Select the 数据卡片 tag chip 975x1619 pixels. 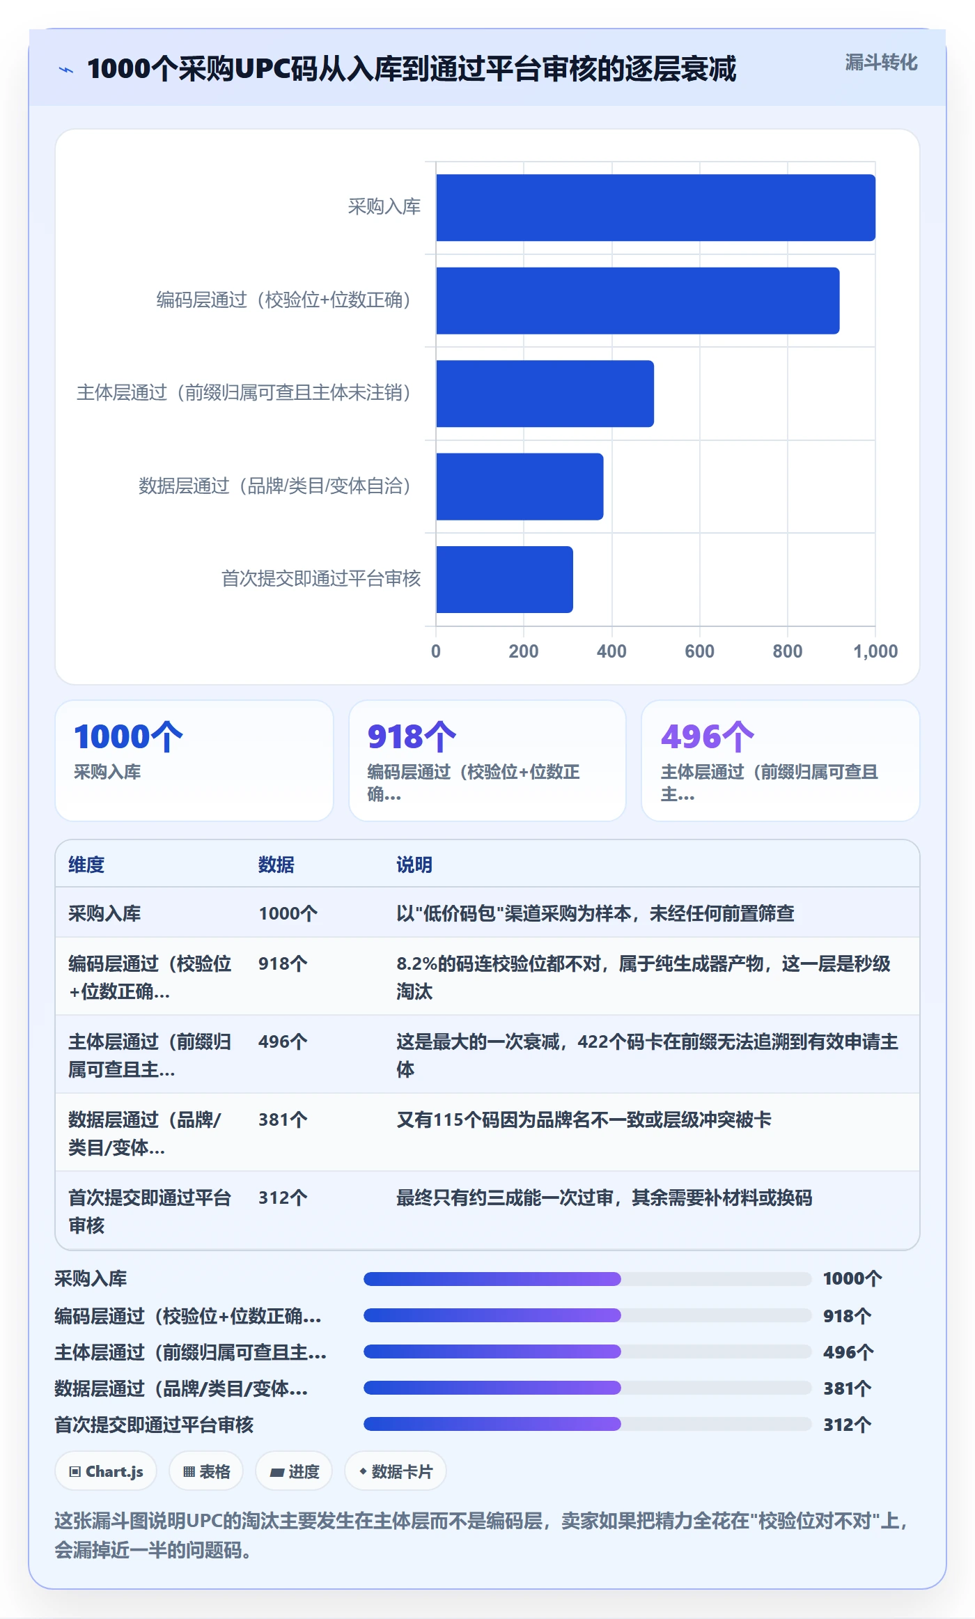click(x=396, y=1471)
